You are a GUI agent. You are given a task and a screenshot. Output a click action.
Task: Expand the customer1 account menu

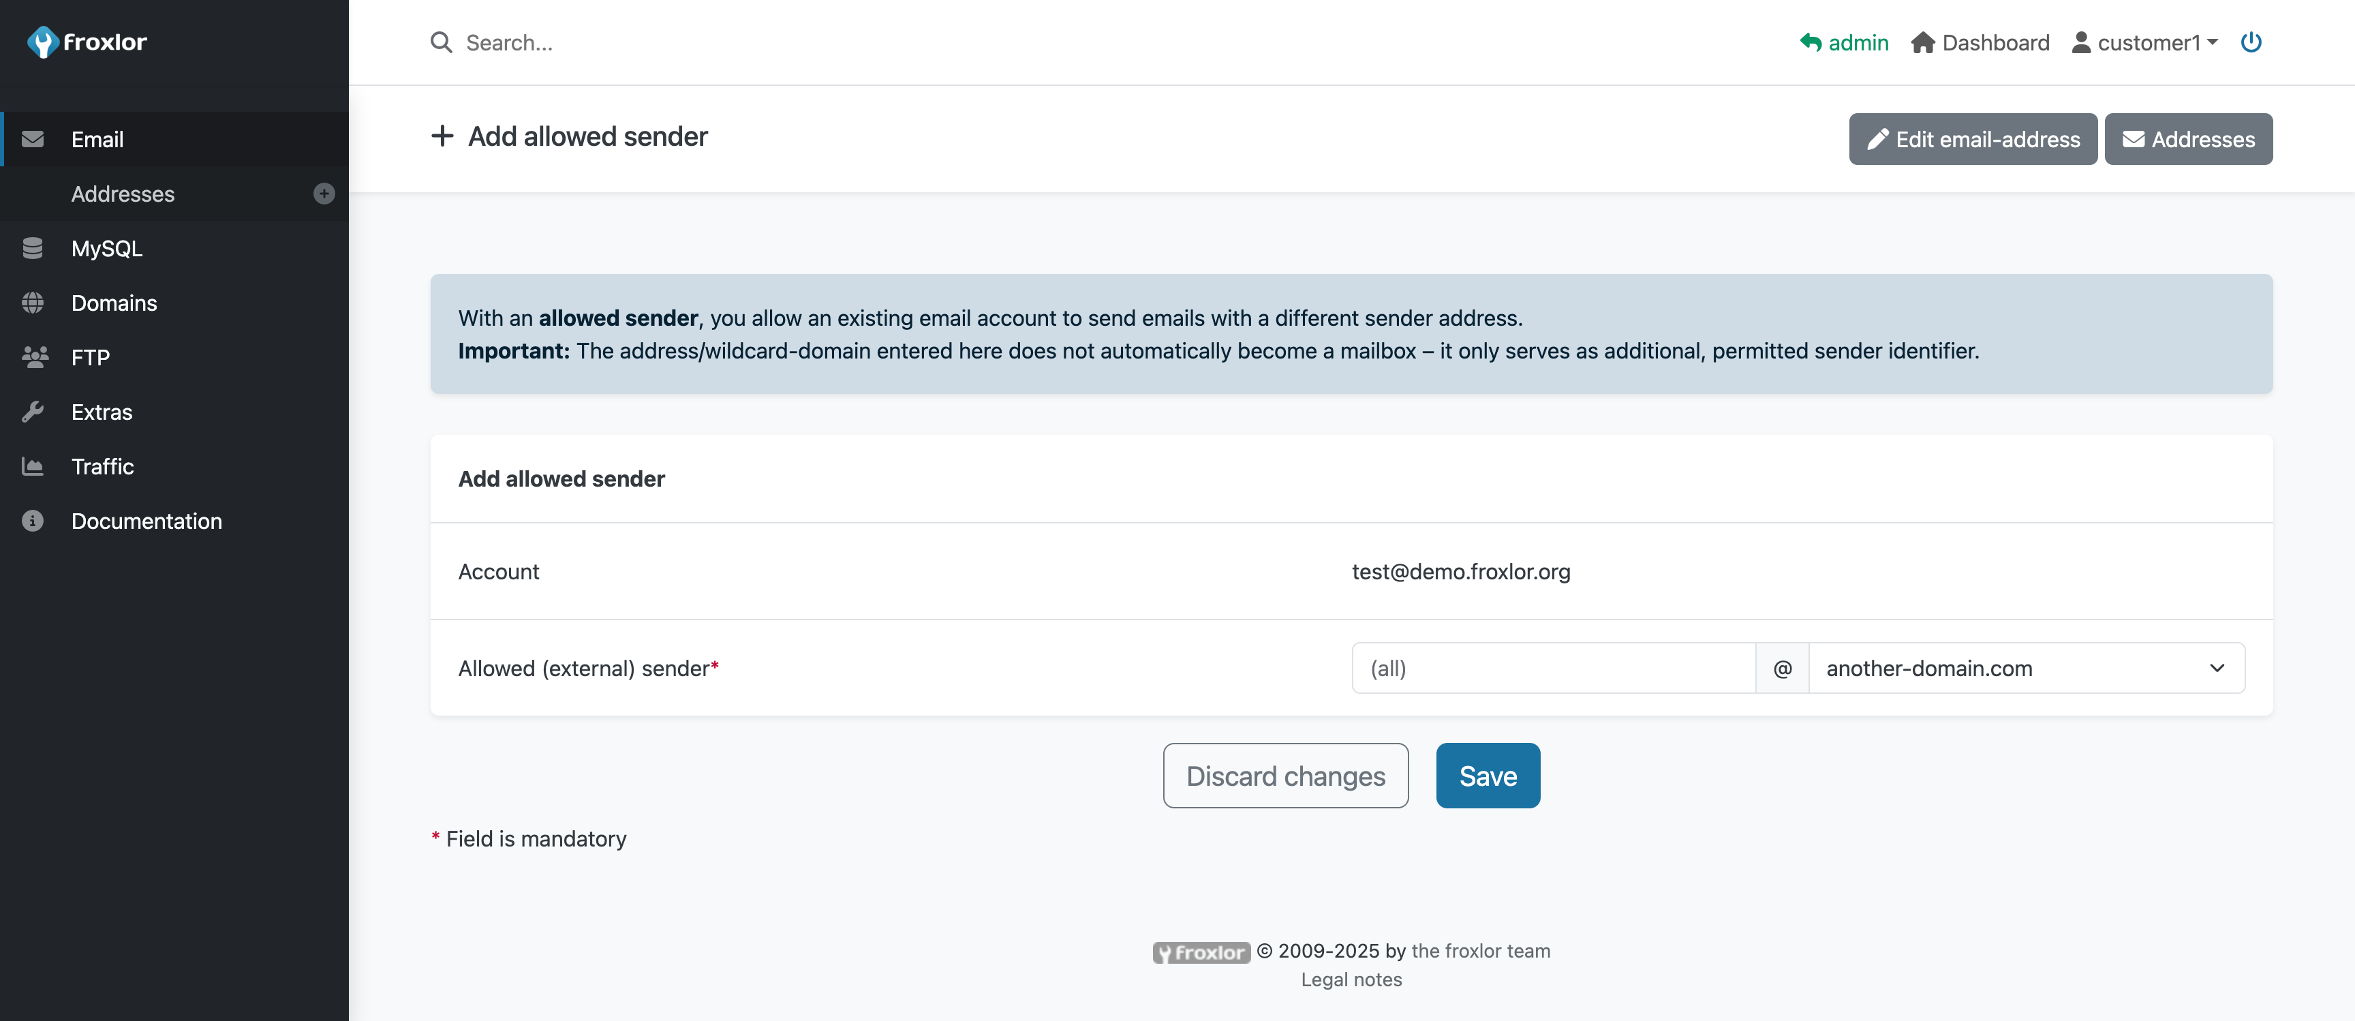[x=2146, y=41]
